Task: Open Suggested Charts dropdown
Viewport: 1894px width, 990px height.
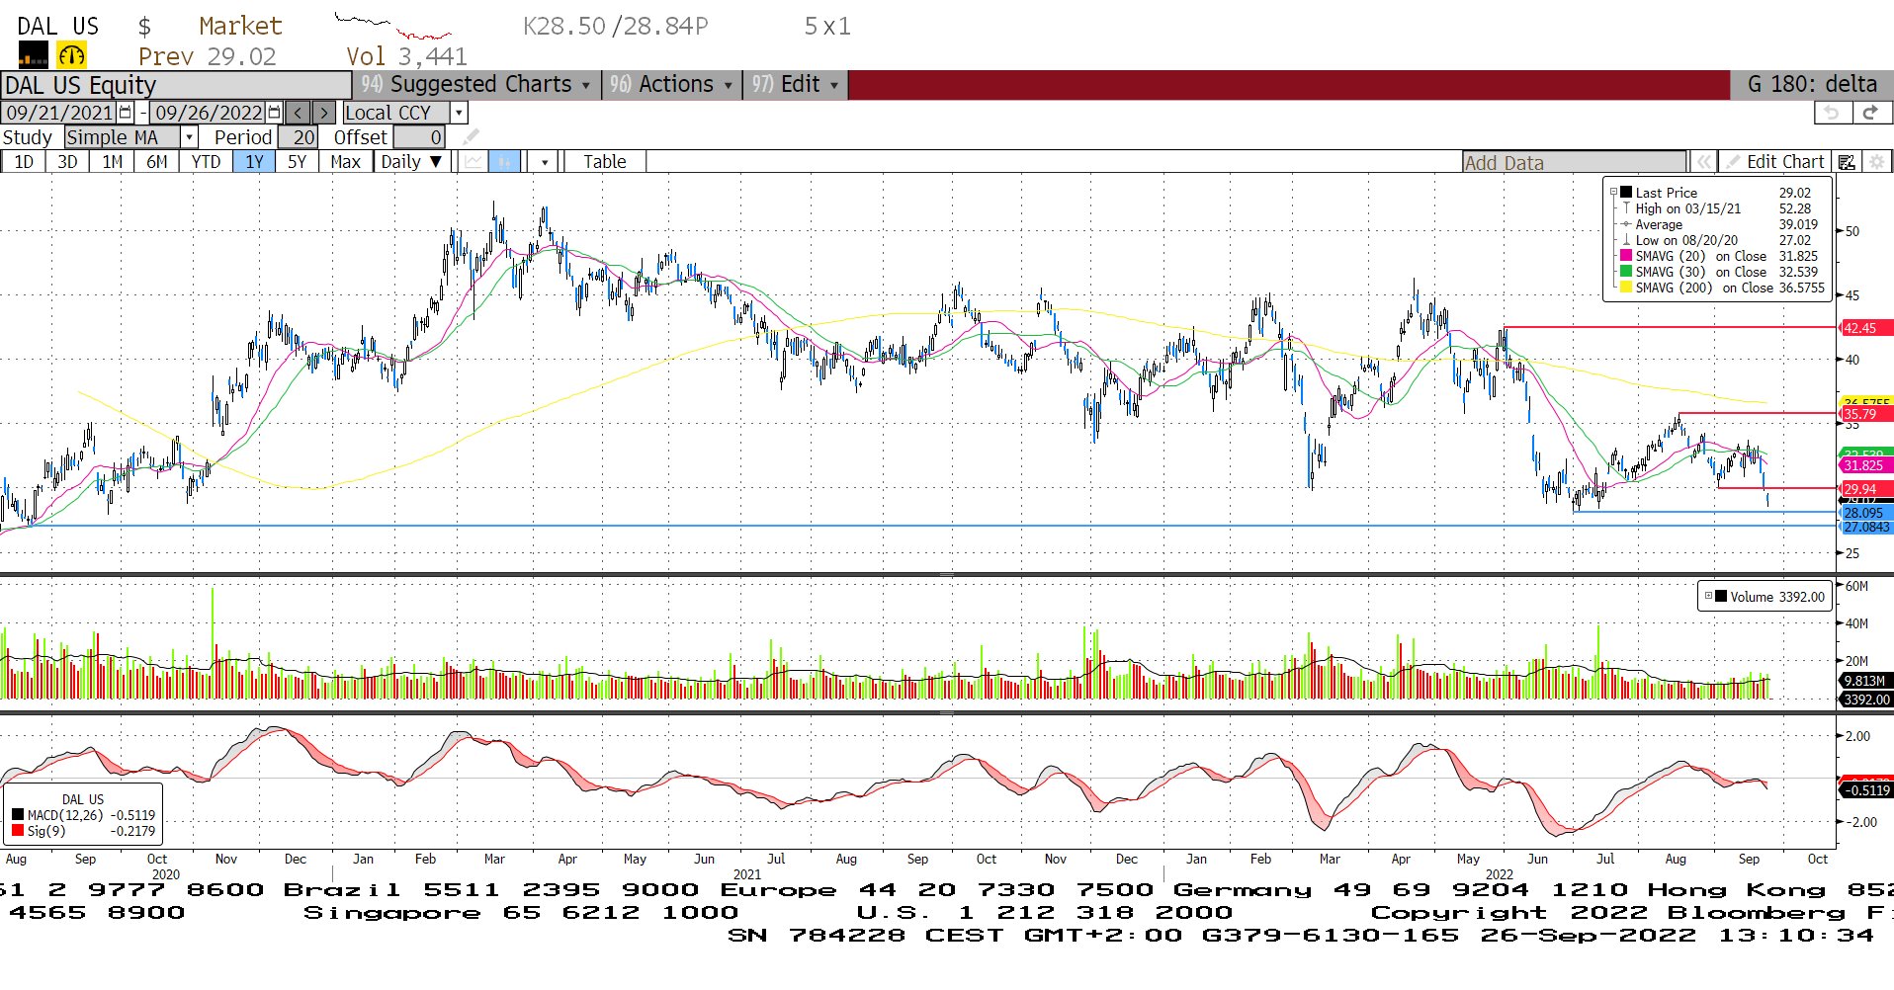Action: (x=475, y=85)
